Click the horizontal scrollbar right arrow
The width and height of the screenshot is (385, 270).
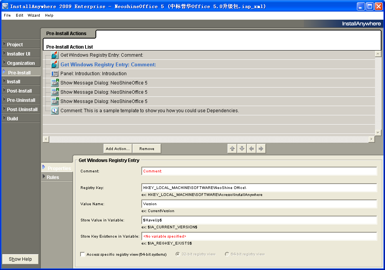click(372, 139)
